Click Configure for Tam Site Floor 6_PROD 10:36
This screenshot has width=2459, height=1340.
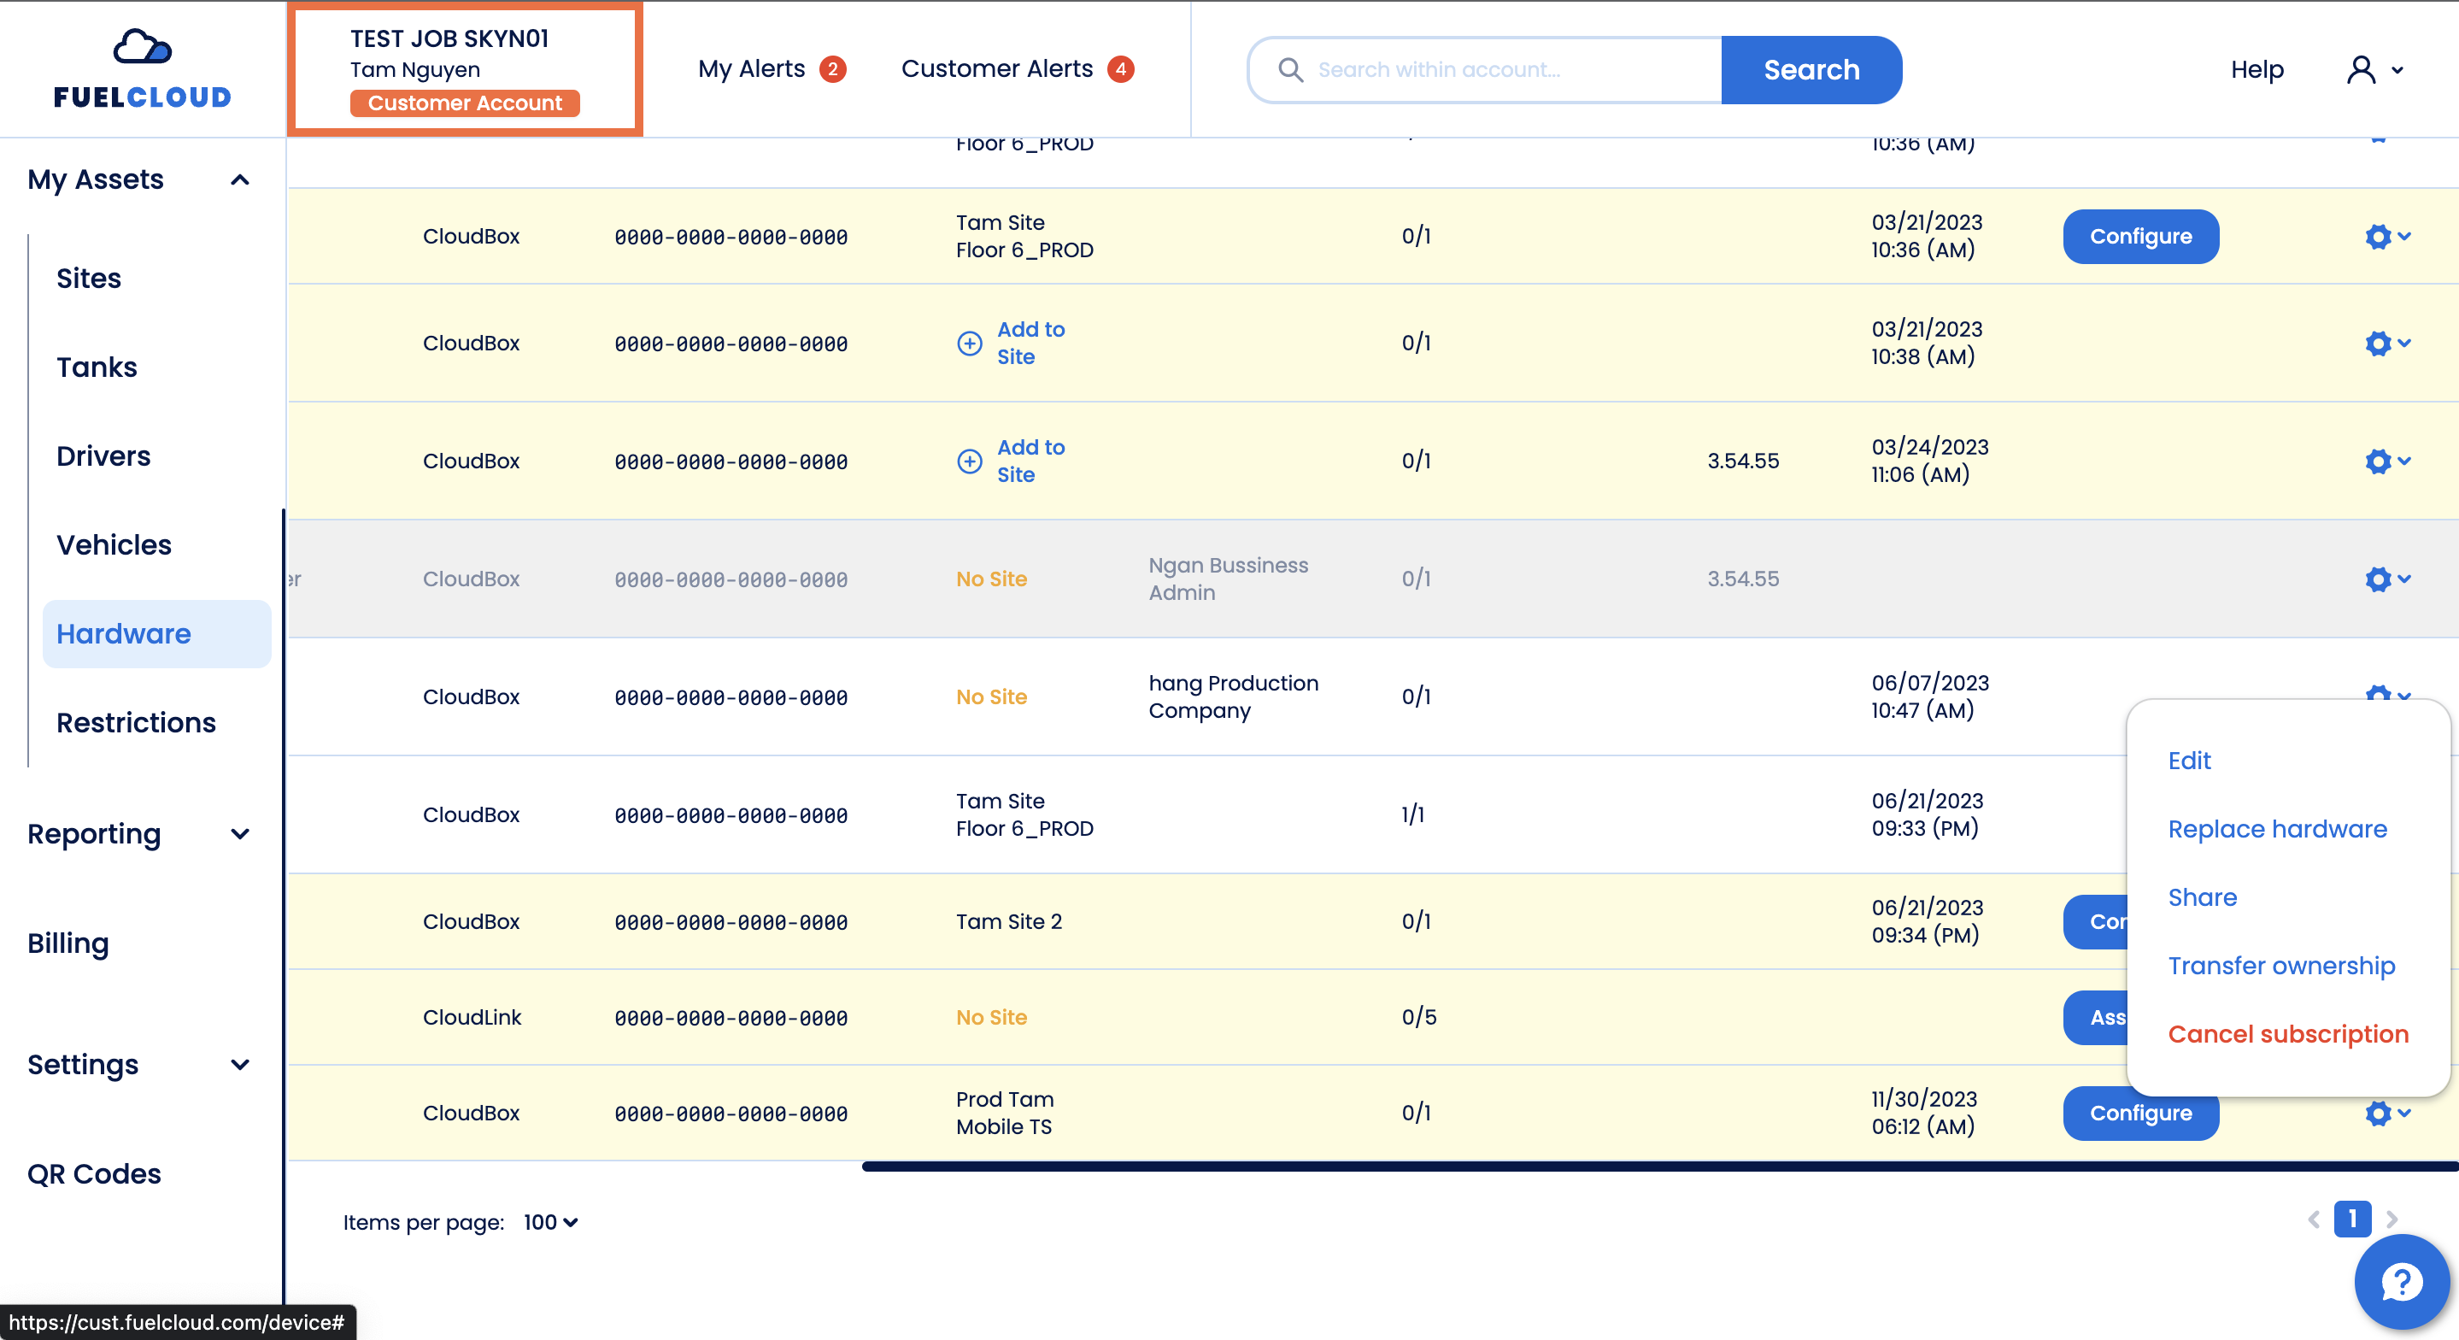tap(2140, 236)
